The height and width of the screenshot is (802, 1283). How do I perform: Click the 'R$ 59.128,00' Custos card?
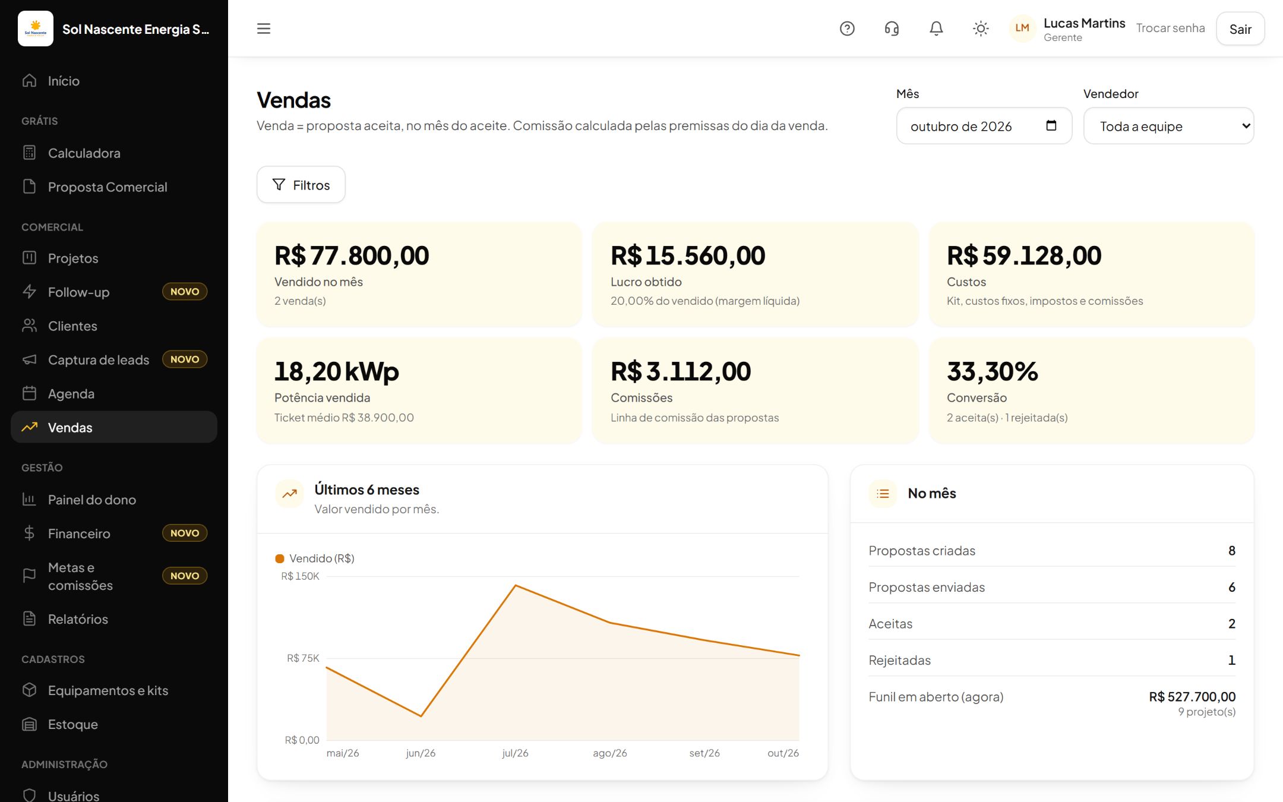pyautogui.click(x=1091, y=274)
